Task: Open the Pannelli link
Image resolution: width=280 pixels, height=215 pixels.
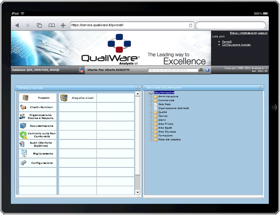Action: [227, 42]
